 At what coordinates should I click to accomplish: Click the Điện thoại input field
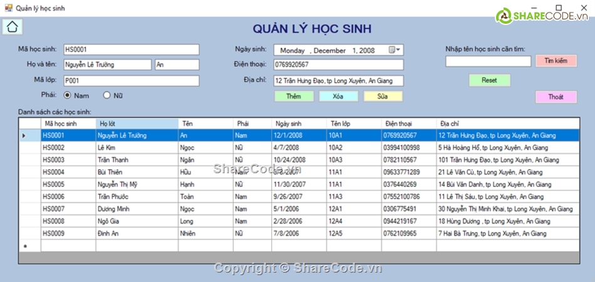click(x=338, y=65)
